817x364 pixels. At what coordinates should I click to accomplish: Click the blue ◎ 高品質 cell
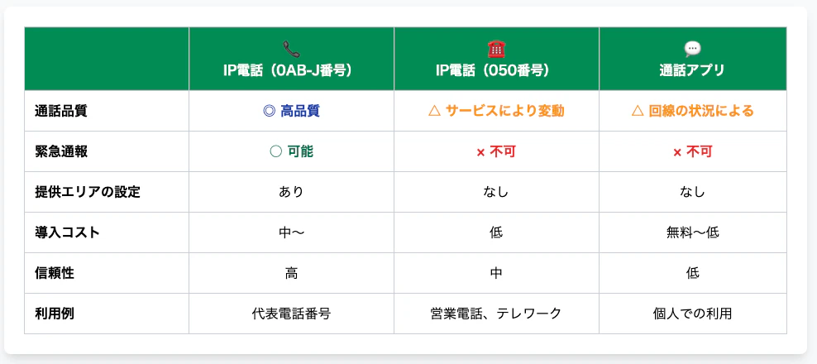tap(291, 111)
